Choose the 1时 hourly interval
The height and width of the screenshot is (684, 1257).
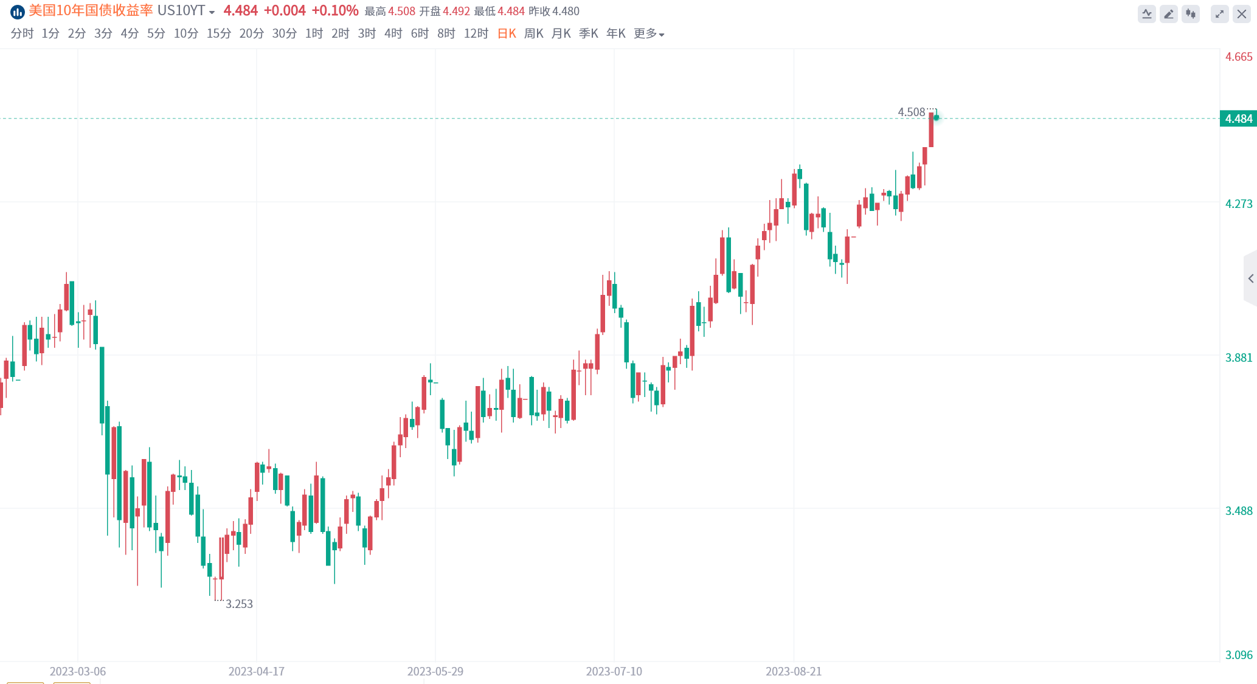314,34
